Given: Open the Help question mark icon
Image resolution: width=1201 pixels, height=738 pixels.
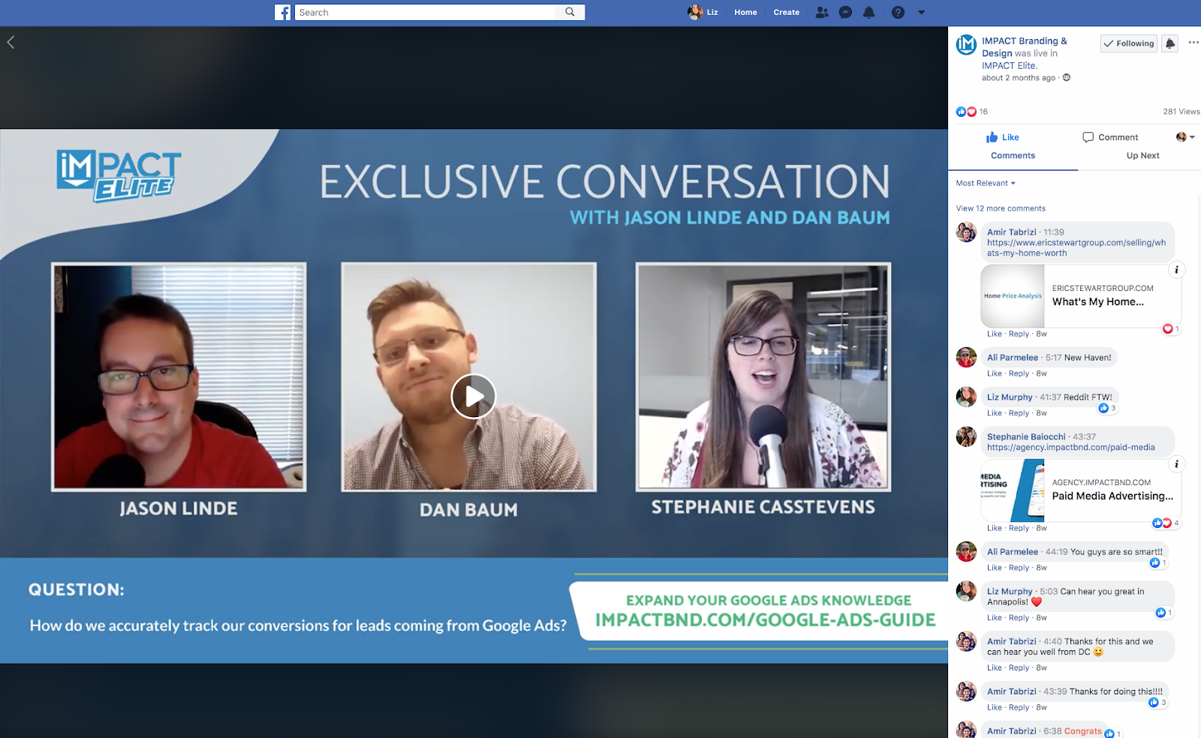Looking at the screenshot, I should (898, 12).
